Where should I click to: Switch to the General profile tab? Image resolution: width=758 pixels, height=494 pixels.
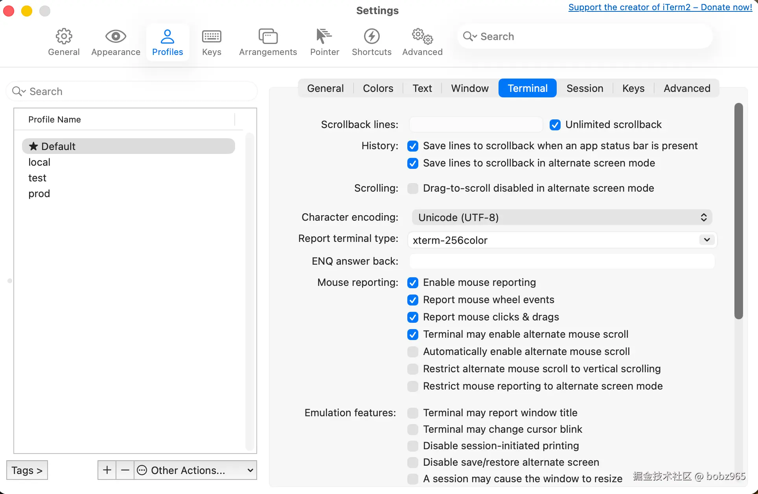tap(326, 88)
